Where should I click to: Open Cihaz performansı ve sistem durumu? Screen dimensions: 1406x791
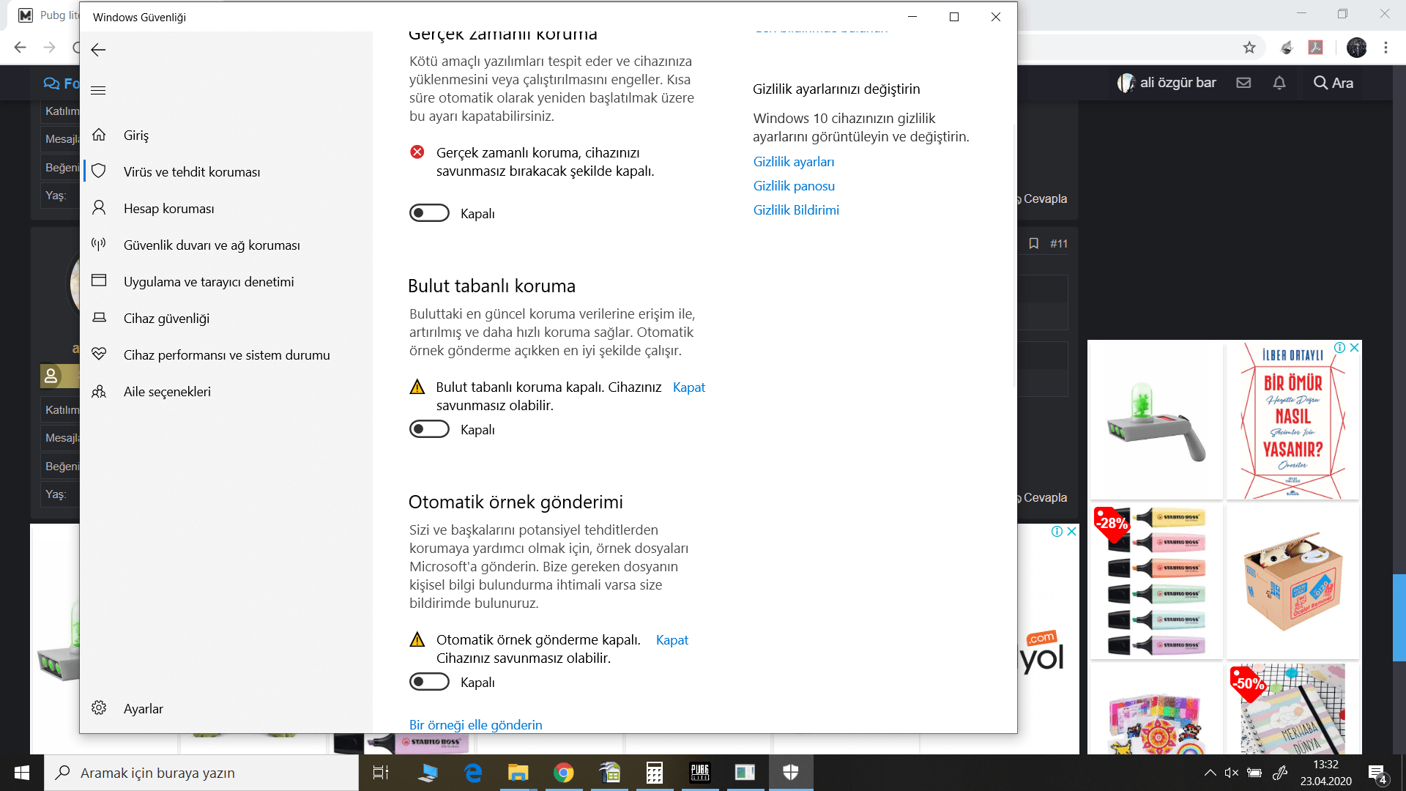pyautogui.click(x=228, y=355)
